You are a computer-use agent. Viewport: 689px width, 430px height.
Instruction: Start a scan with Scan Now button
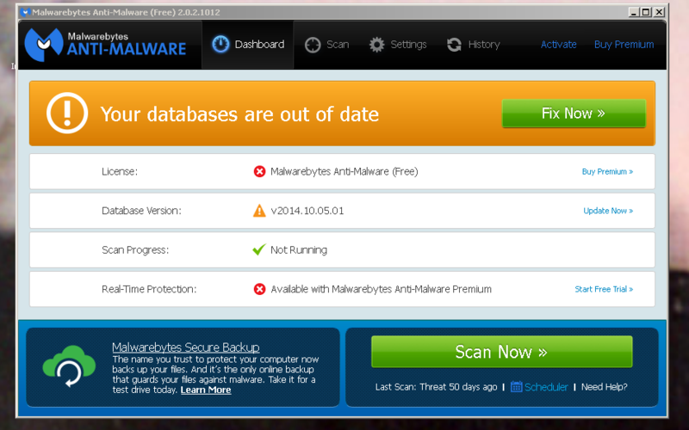point(501,352)
